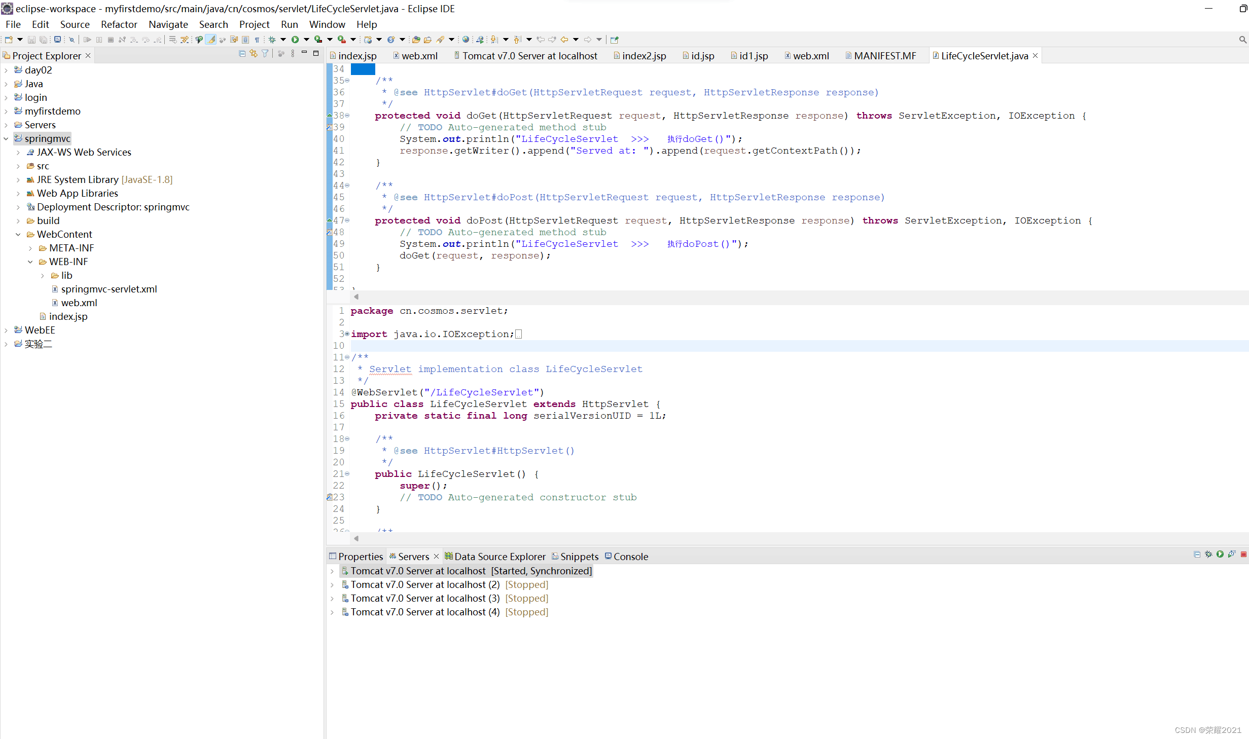Collapse the WEB-INF folder

[x=30, y=262]
